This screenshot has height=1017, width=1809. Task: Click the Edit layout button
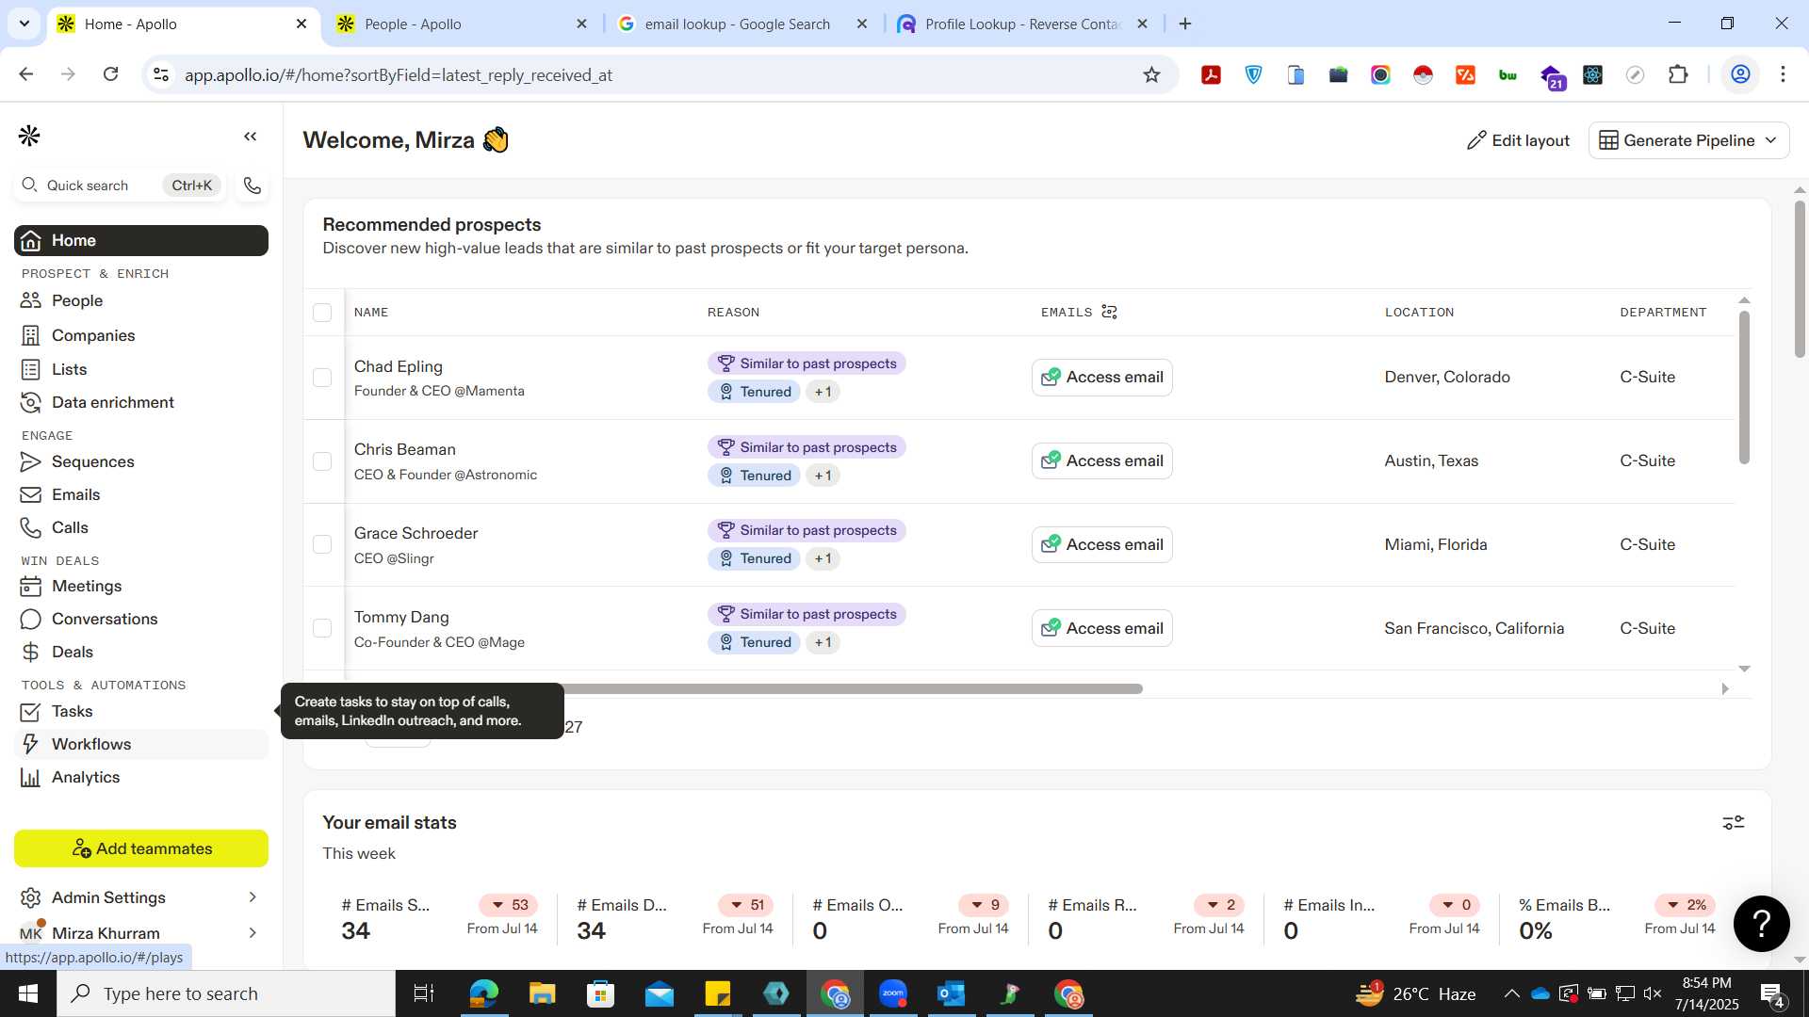tap(1518, 140)
